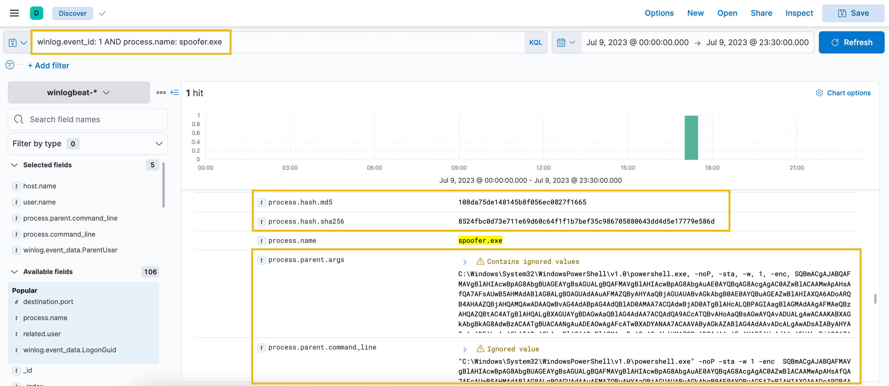Click the Refresh button
889x386 pixels.
851,42
